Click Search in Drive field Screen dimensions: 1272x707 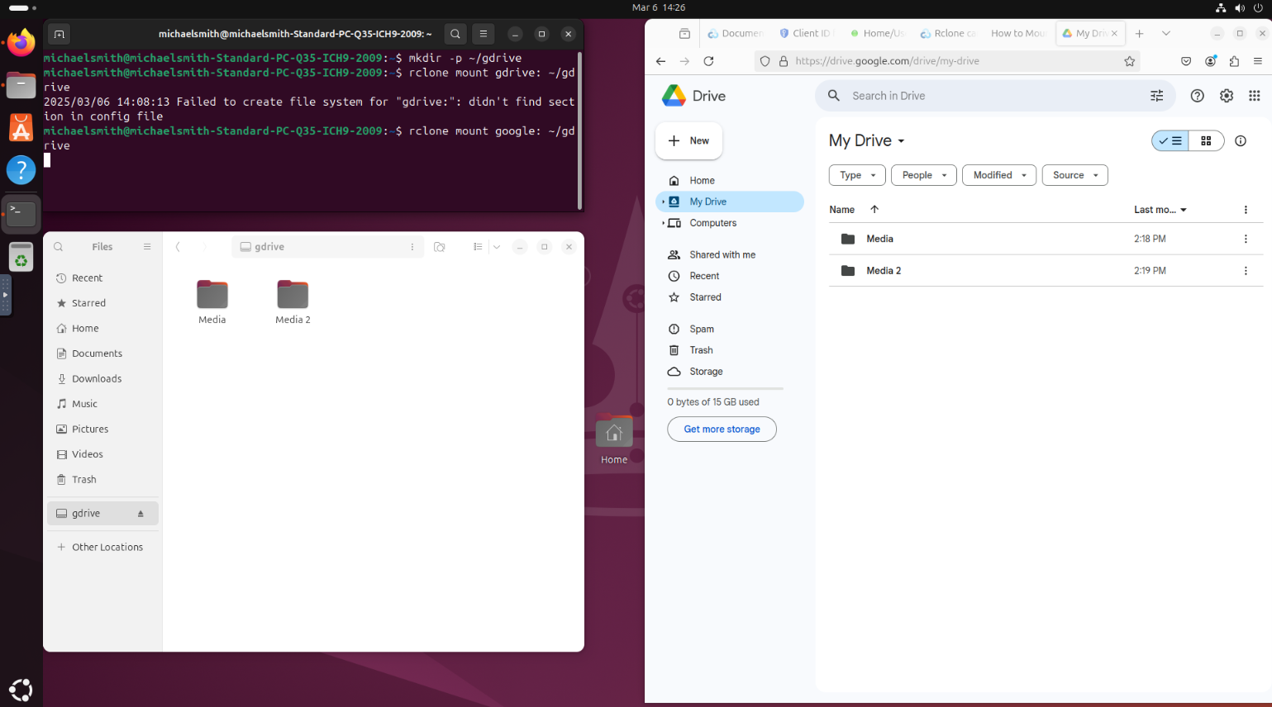click(996, 96)
